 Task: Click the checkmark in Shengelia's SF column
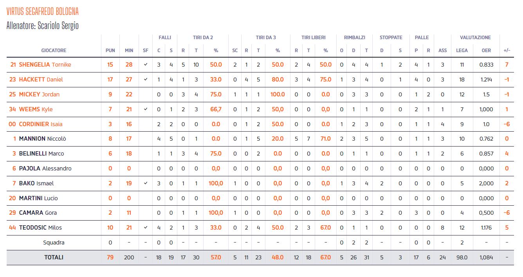pos(146,65)
